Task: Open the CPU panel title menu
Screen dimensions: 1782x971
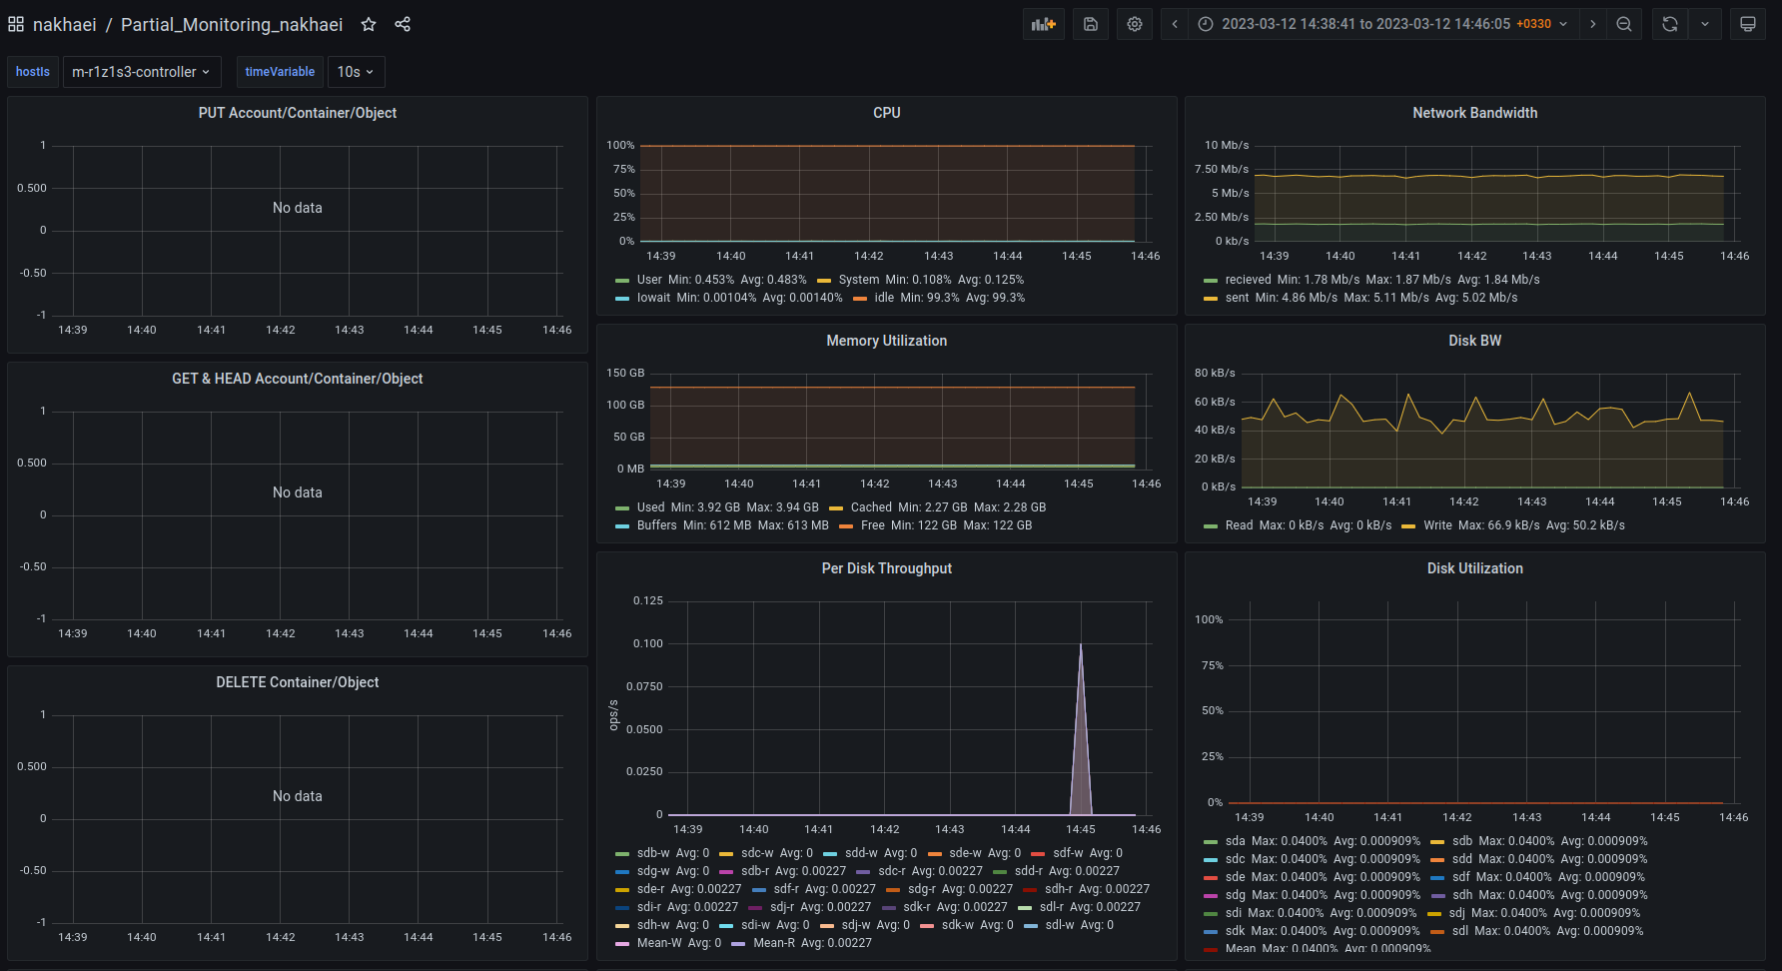Action: 886,113
